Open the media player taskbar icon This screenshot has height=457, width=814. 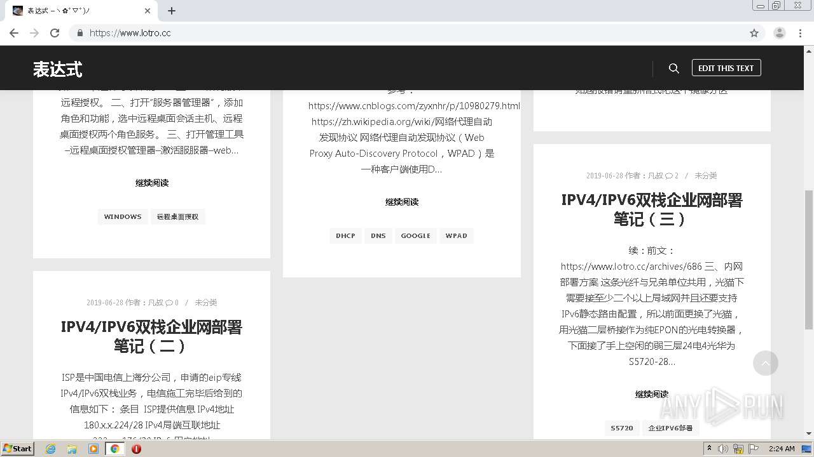tap(93, 449)
